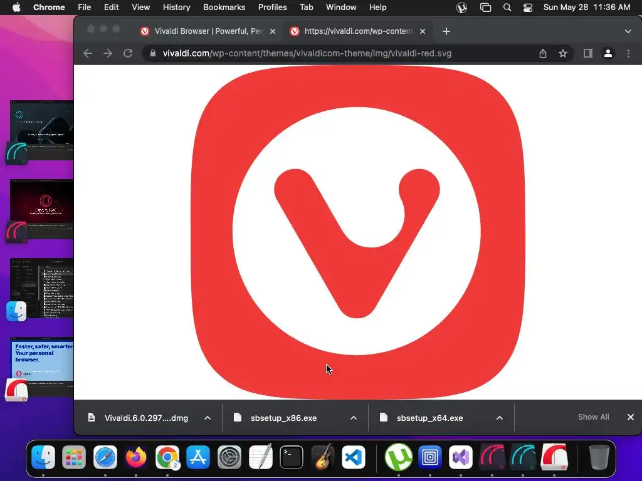The image size is (642, 481).
Task: Open Control Center
Action: [x=528, y=8]
